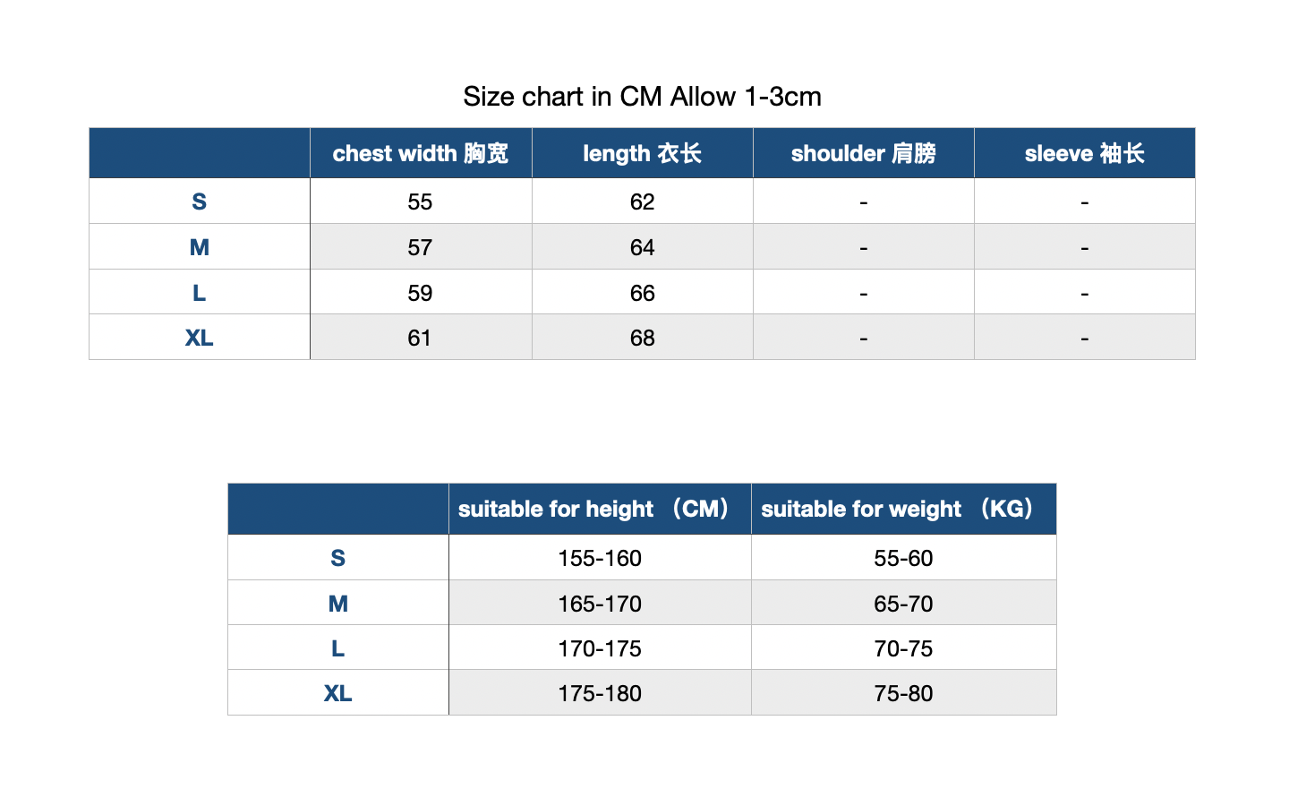Click the L row label in the bottom table
Viewport: 1289px width, 806px height.
coord(337,648)
